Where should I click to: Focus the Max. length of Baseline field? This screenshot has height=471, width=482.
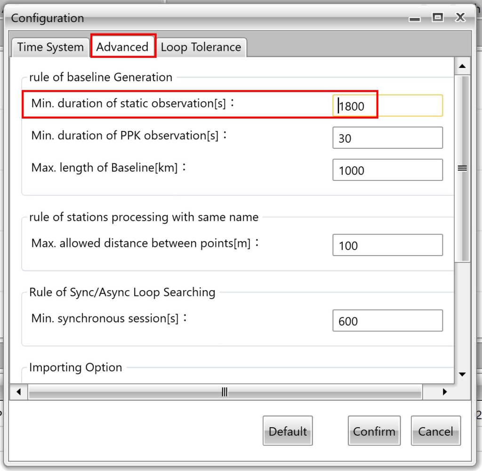[x=387, y=170]
